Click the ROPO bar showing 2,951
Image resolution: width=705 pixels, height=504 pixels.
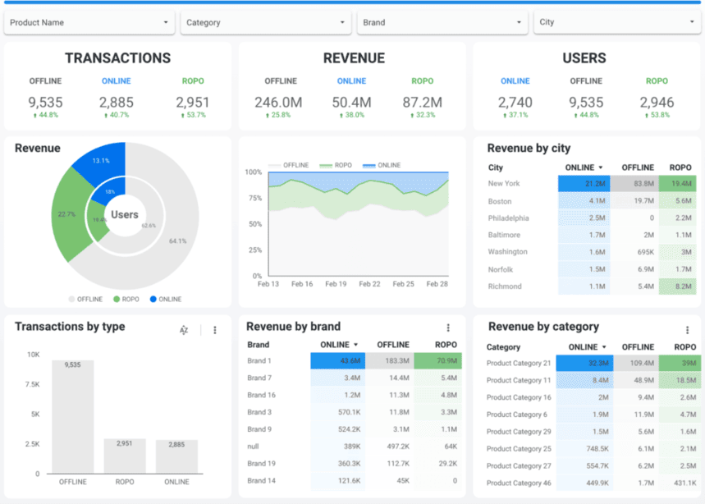[x=125, y=456]
